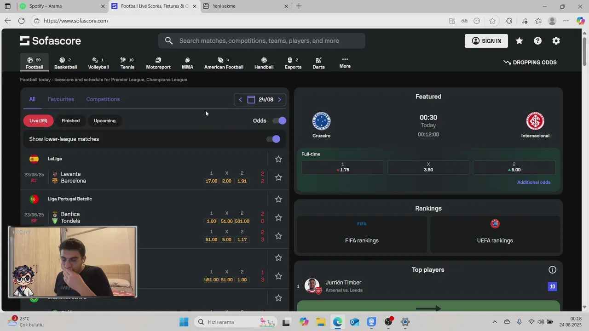Open the LaLiga league link
This screenshot has width=589, height=331.
55,159
